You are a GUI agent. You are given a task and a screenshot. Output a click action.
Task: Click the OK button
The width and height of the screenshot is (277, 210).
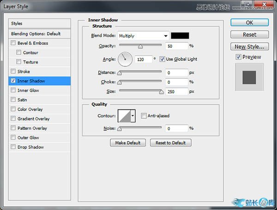pos(249,22)
